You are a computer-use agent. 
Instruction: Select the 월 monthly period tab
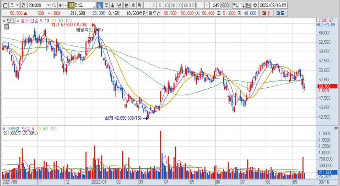pyautogui.click(x=112, y=6)
